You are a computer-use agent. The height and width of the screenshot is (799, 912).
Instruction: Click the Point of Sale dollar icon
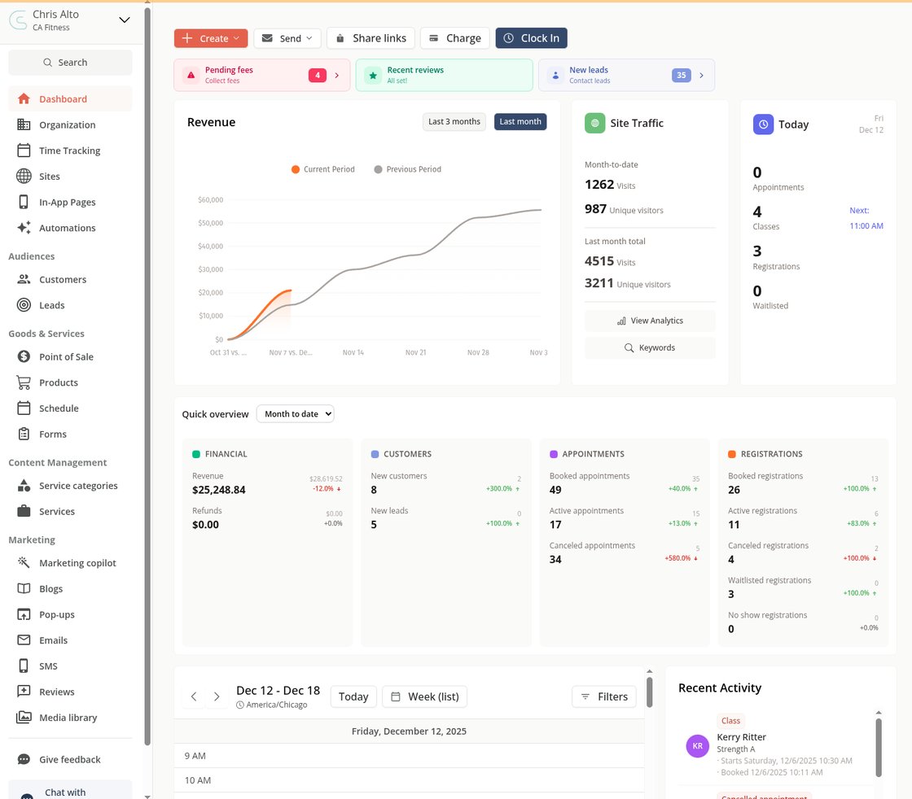click(24, 357)
